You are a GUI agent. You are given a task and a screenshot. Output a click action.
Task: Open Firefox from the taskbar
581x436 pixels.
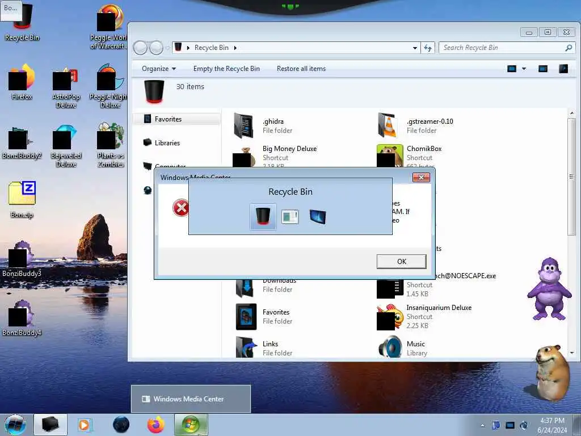pos(156,425)
